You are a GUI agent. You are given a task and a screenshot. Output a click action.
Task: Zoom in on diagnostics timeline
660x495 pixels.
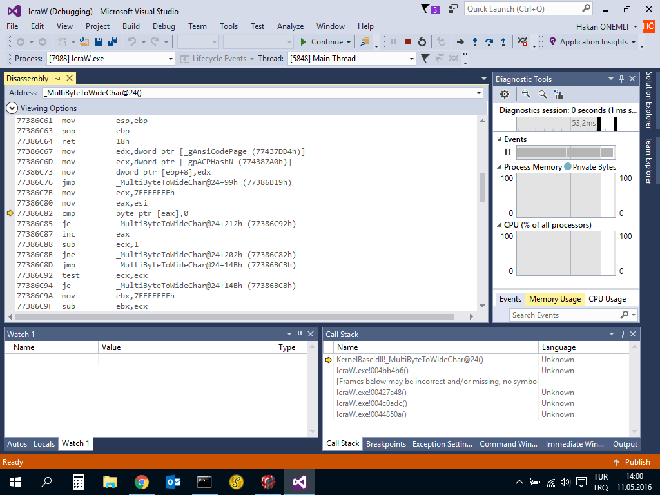(x=526, y=94)
